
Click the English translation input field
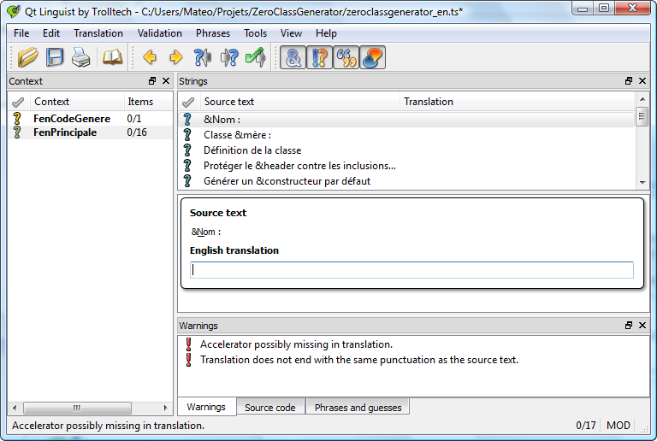411,270
